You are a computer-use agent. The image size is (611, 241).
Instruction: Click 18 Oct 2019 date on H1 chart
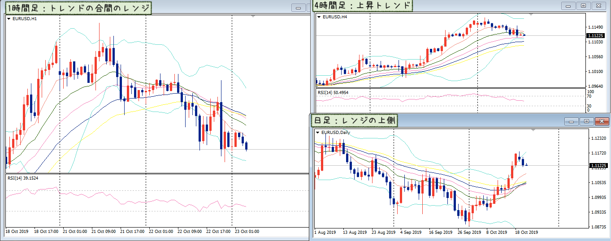17,232
